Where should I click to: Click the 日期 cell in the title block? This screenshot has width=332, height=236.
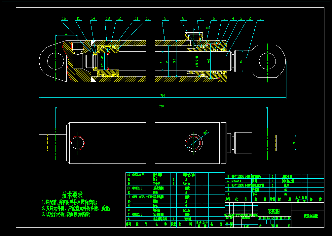click(x=245, y=226)
